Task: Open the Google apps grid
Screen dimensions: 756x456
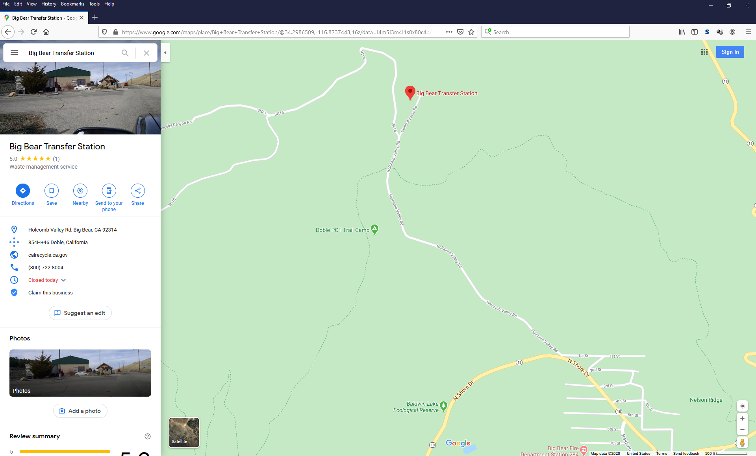Action: tap(704, 51)
